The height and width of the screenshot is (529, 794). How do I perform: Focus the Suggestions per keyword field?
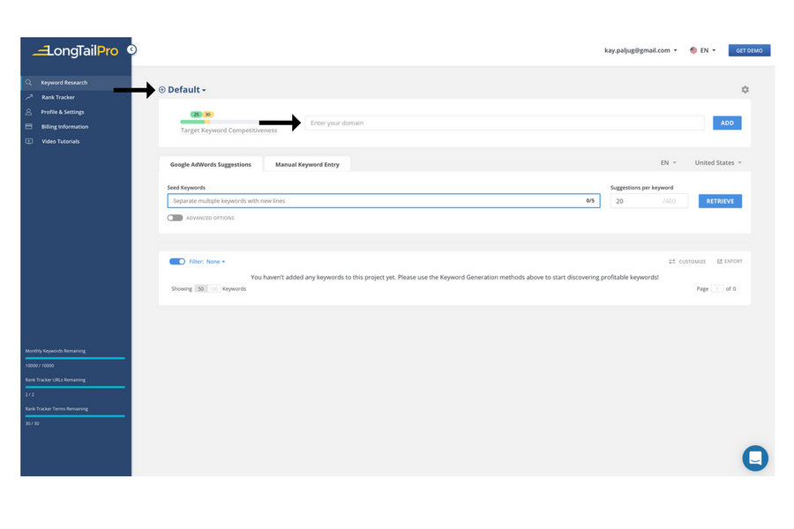[649, 201]
